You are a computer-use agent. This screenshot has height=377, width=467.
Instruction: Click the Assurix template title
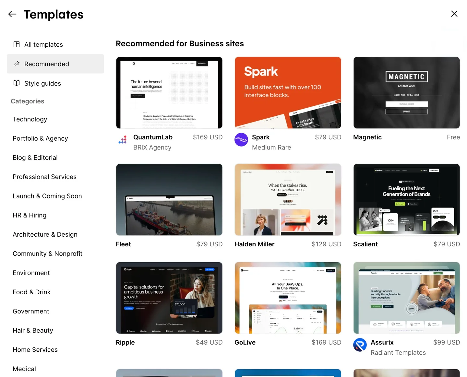[x=382, y=342]
